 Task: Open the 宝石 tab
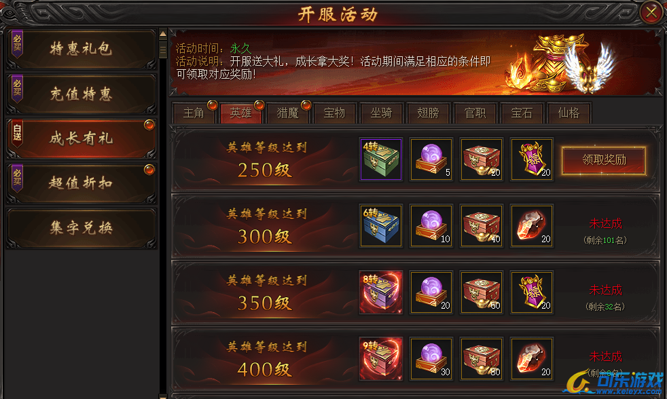coord(522,113)
